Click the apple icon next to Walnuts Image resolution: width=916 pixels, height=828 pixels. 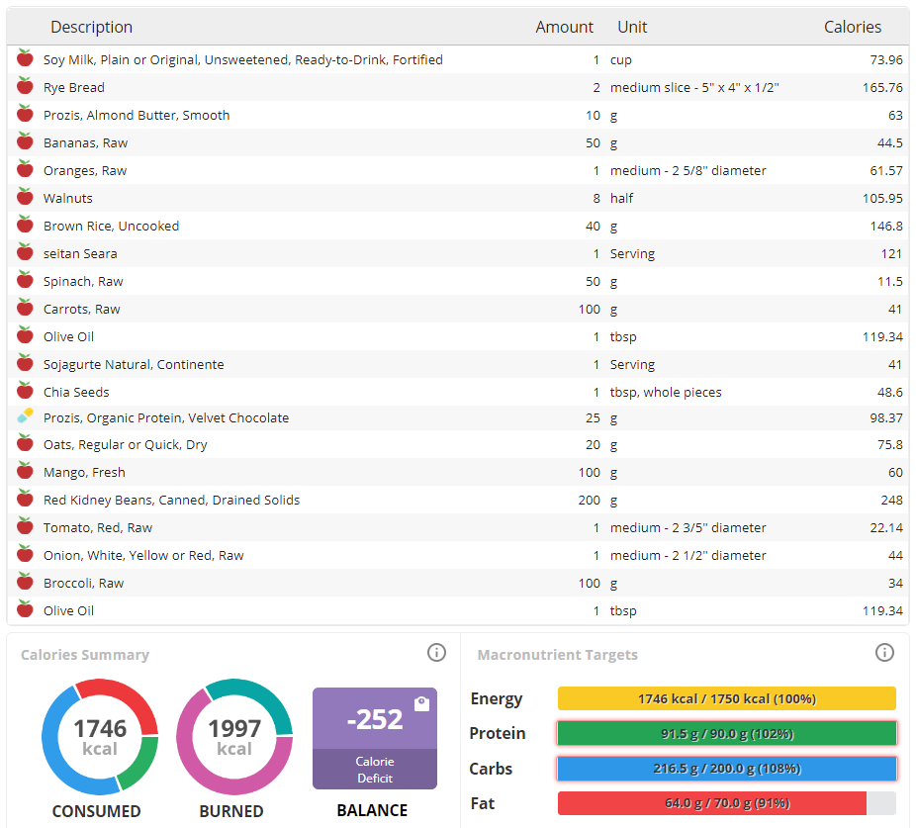pos(25,198)
